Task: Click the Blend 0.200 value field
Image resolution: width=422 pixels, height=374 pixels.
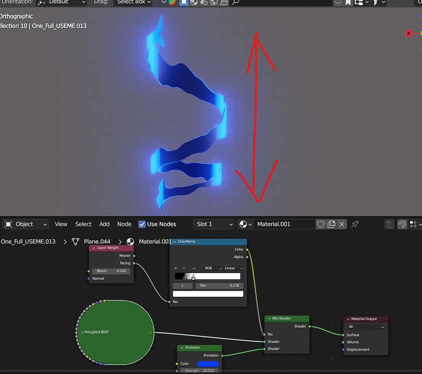Action: tap(111, 271)
